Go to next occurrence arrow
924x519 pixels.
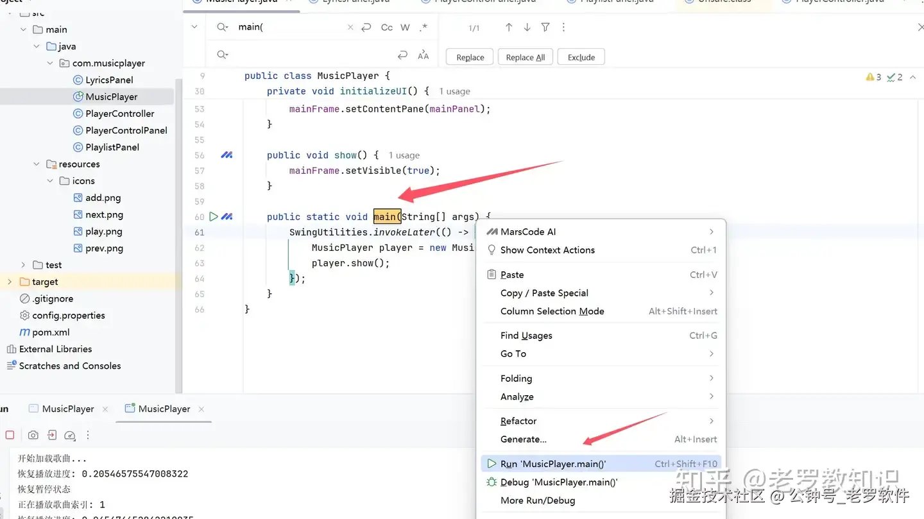tap(527, 27)
